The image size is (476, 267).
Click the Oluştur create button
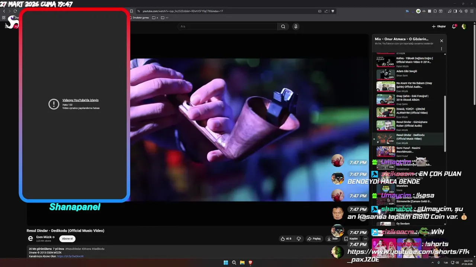click(x=439, y=26)
